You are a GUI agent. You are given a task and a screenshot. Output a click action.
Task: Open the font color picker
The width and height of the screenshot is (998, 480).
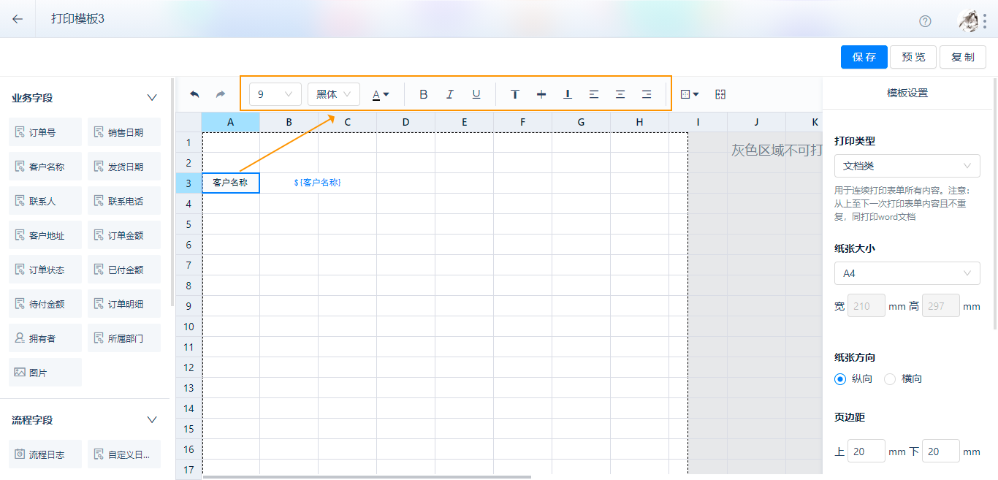pos(381,94)
